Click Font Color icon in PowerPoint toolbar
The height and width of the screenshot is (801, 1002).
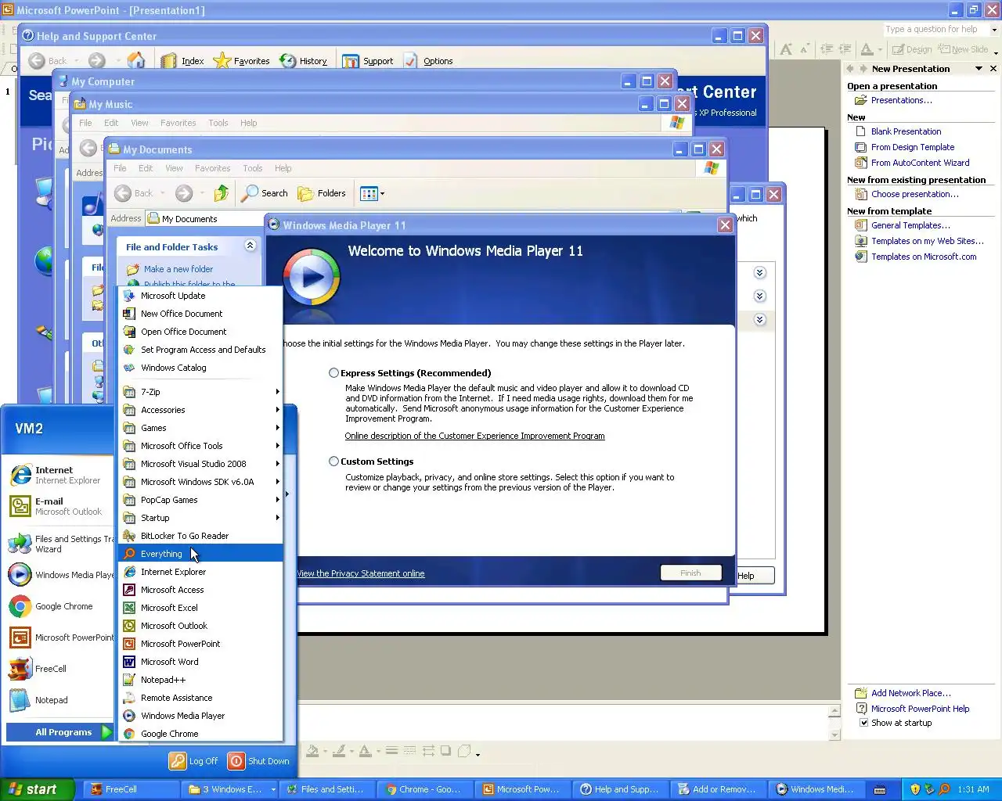pyautogui.click(x=867, y=48)
